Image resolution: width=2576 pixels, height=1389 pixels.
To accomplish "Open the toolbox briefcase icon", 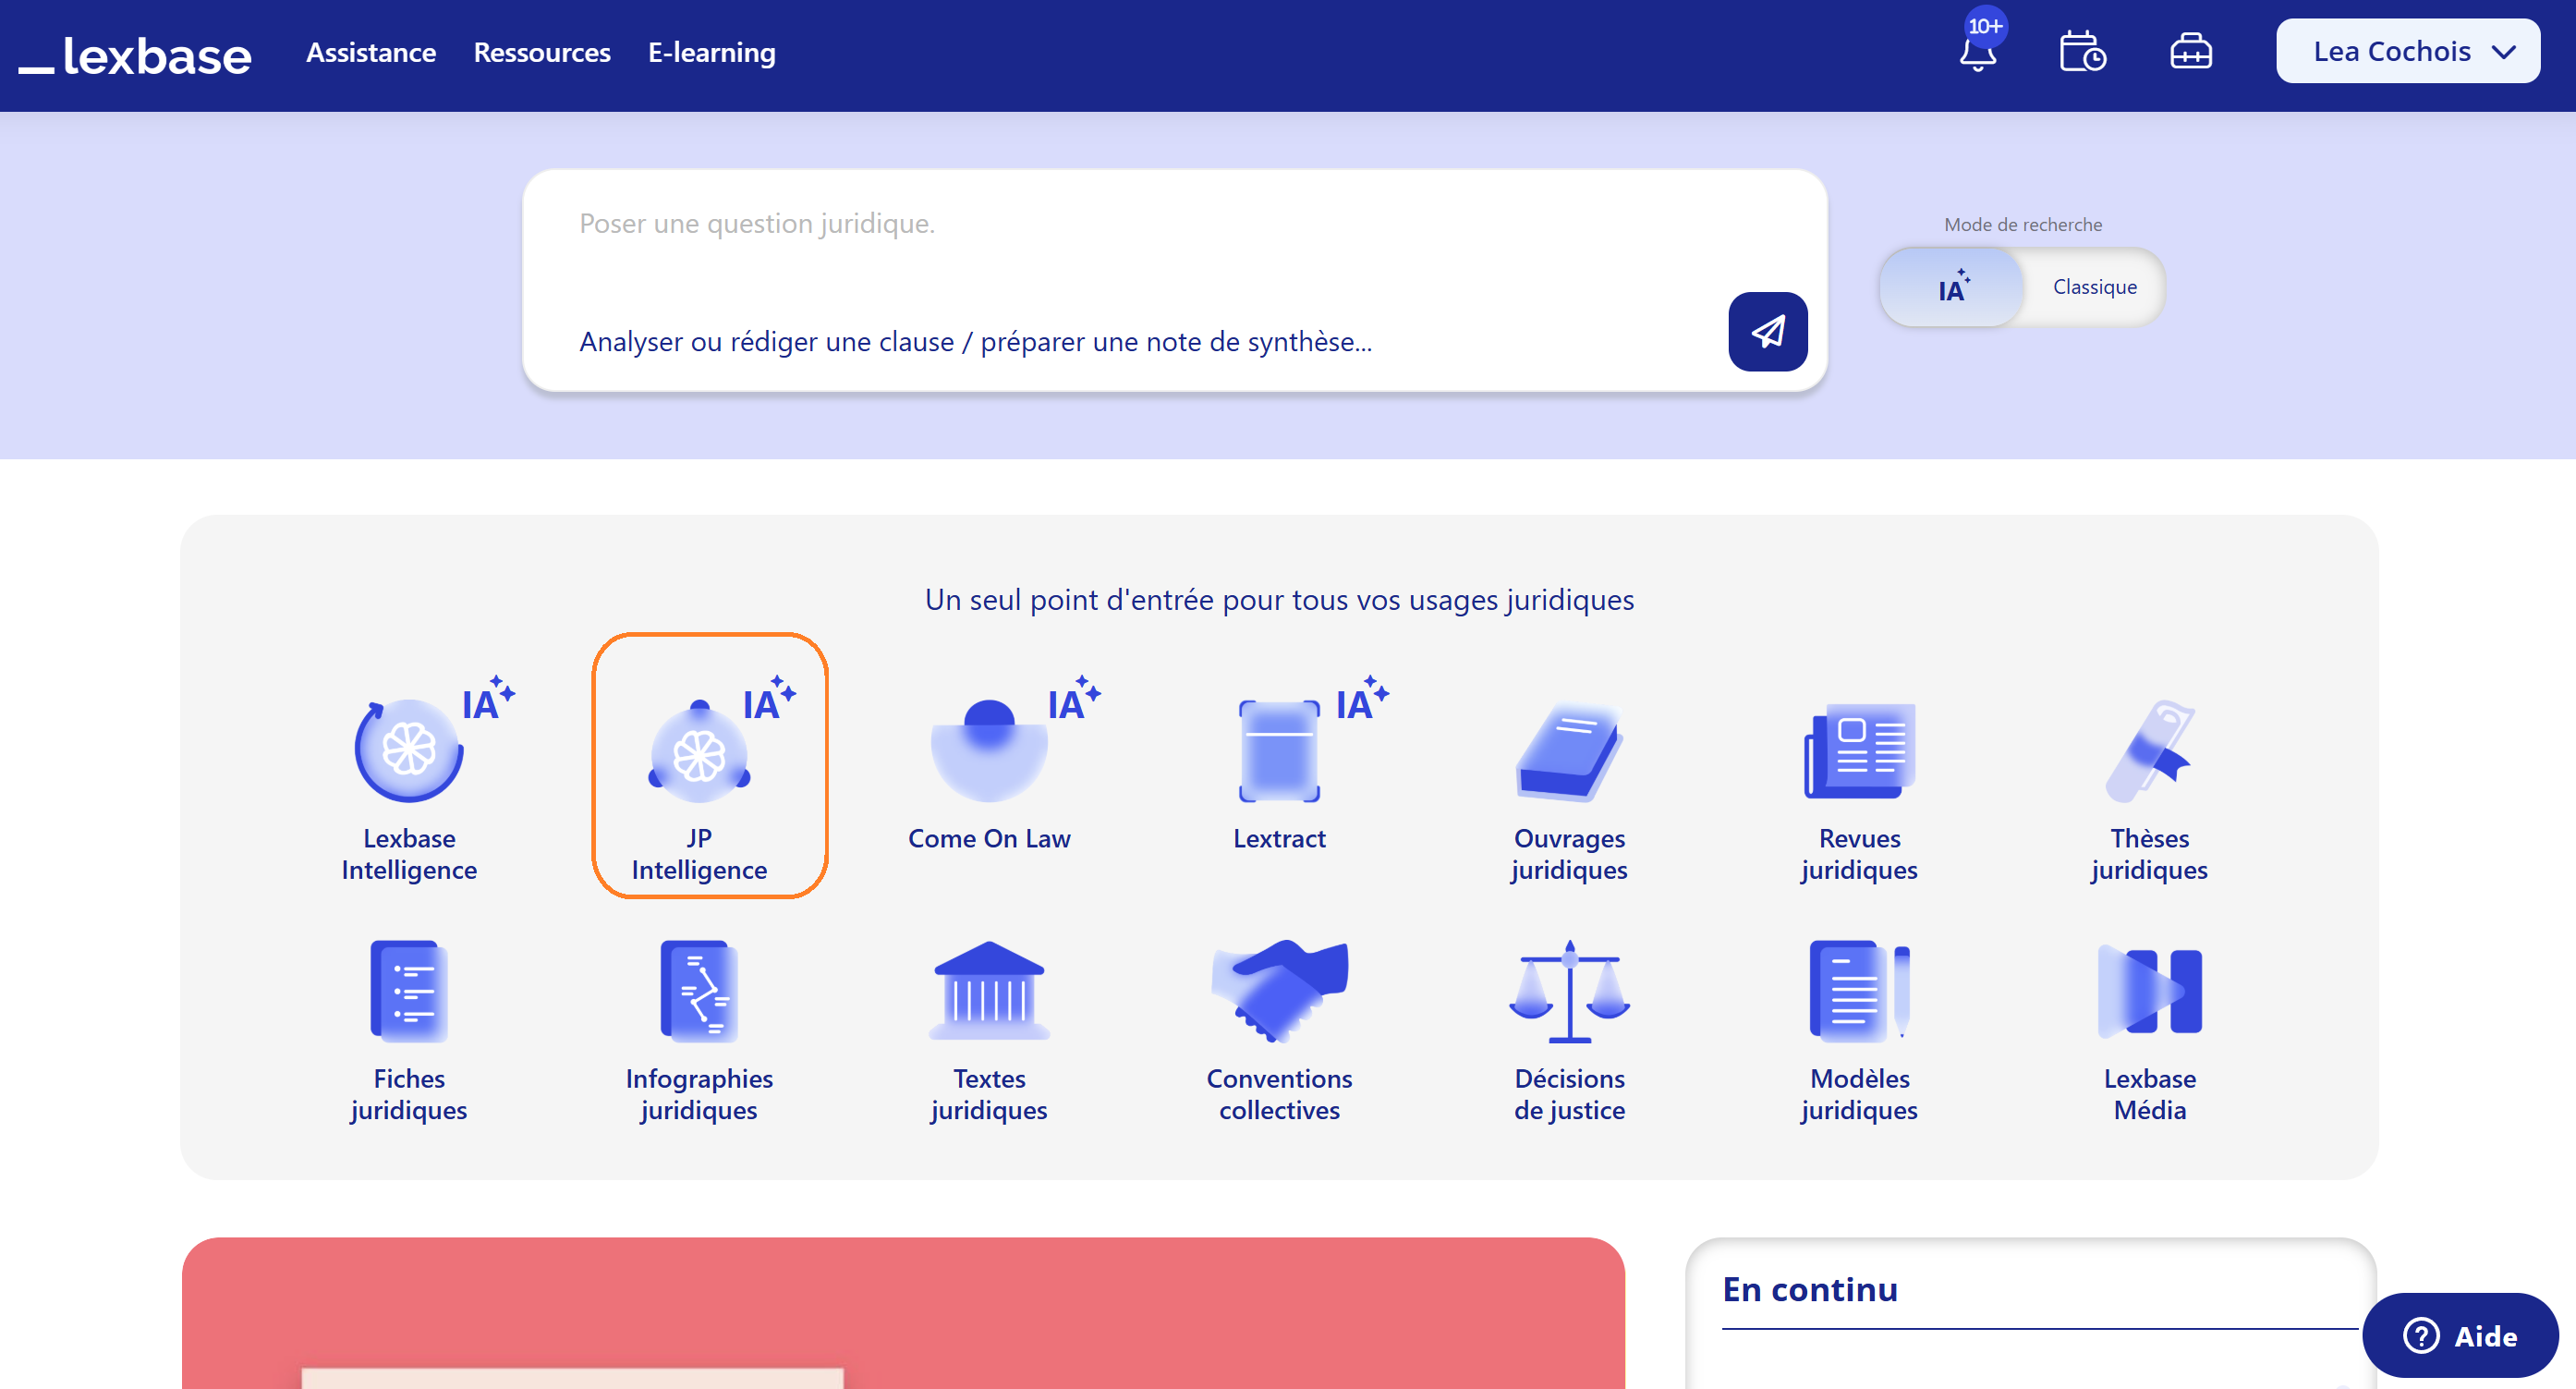I will click(x=2190, y=52).
